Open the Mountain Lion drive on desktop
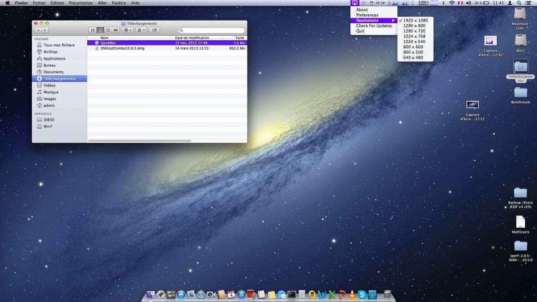 tap(520, 14)
